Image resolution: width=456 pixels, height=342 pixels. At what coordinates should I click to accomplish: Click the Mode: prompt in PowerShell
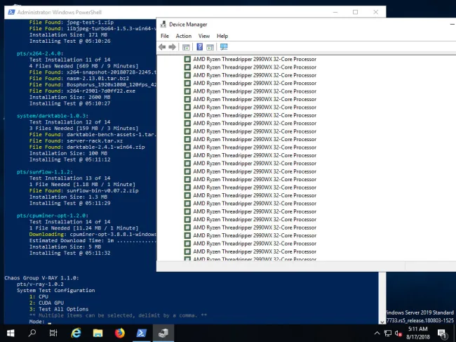click(x=37, y=322)
